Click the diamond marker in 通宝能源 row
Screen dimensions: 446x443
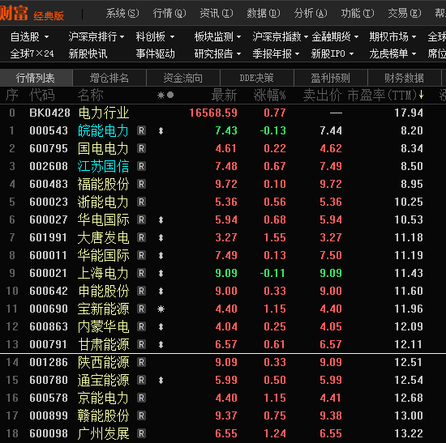pos(161,380)
